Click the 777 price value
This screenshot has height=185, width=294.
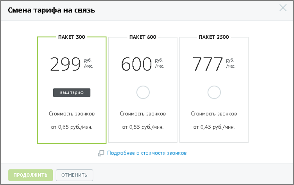click(x=208, y=64)
